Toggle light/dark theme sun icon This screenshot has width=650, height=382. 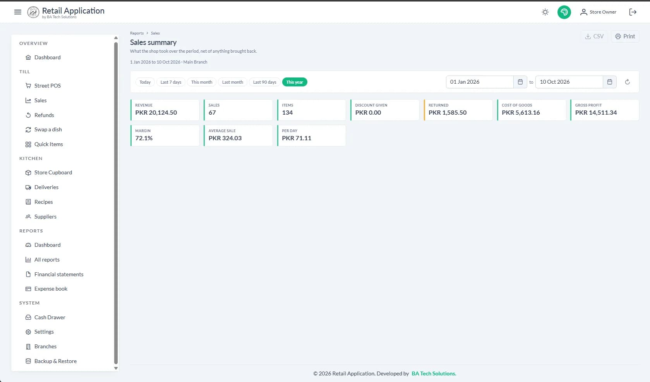[545, 12]
